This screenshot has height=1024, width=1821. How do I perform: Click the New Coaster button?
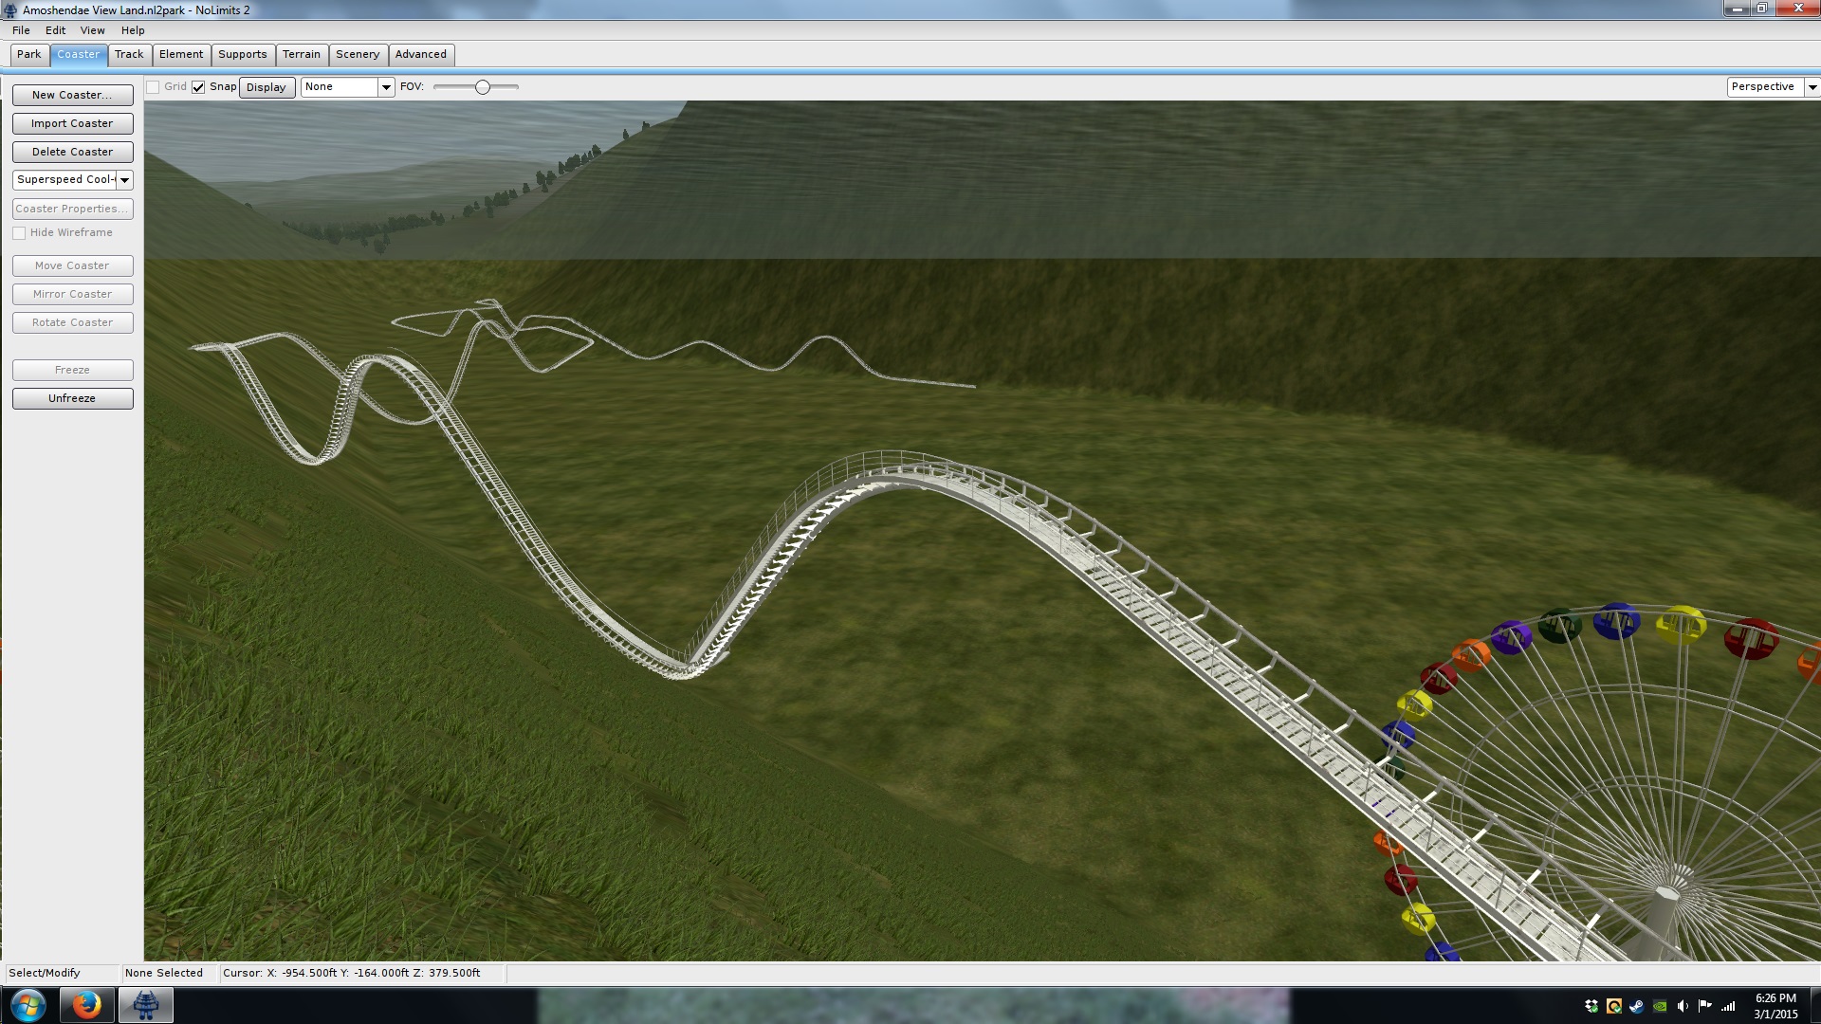point(72,95)
